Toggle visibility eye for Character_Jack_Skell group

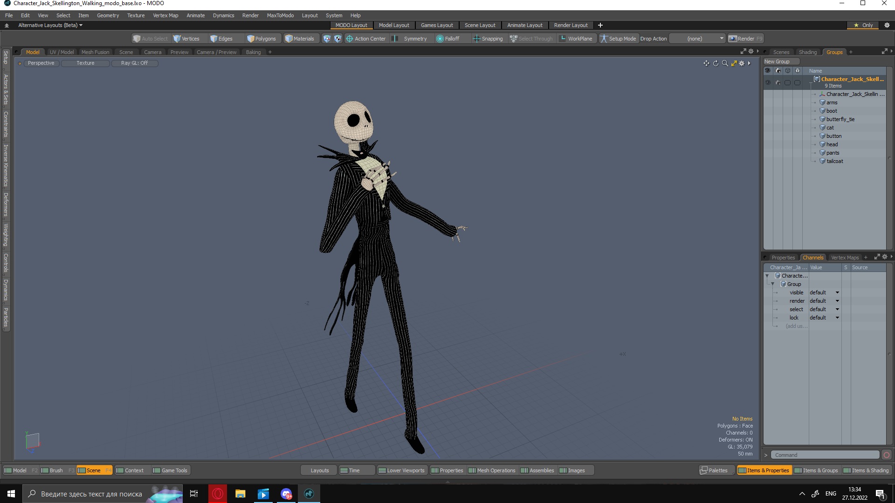768,82
